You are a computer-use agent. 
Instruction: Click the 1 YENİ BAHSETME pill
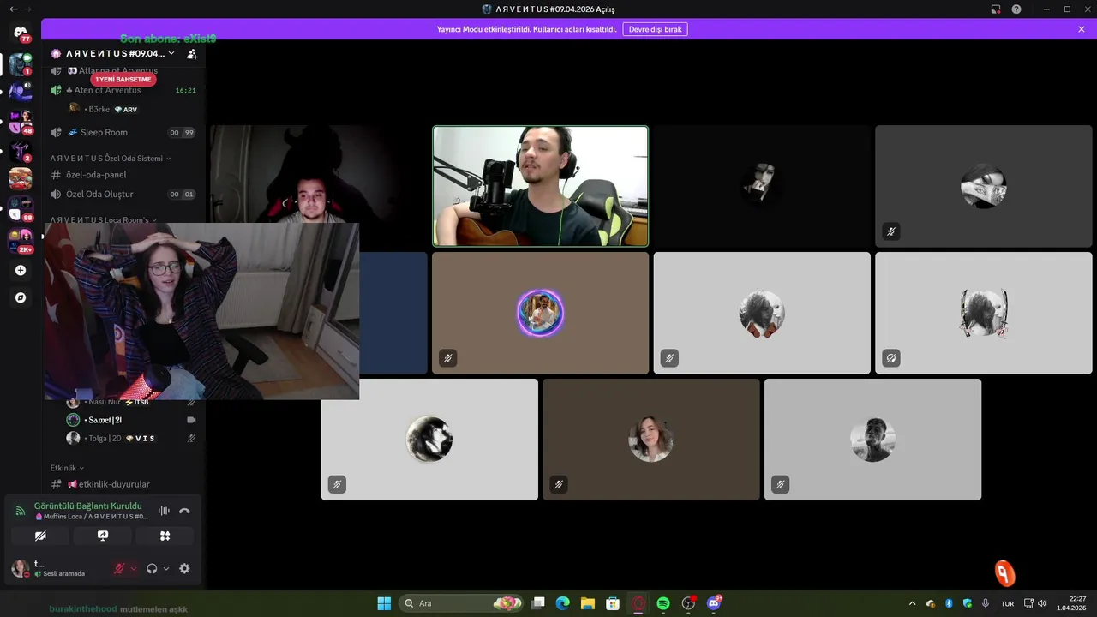pyautogui.click(x=123, y=80)
